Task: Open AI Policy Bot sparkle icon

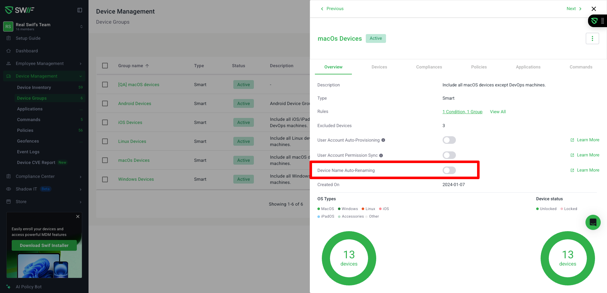Action: point(9,287)
